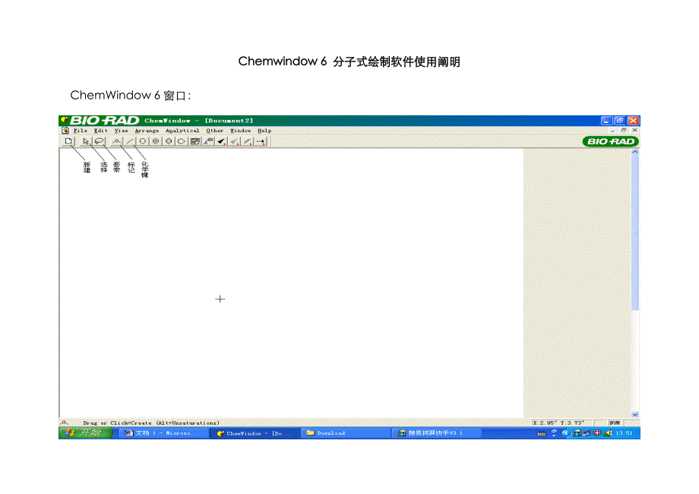Pick the chemical bond line tool
Screen dimensions: 699x494
[130, 141]
